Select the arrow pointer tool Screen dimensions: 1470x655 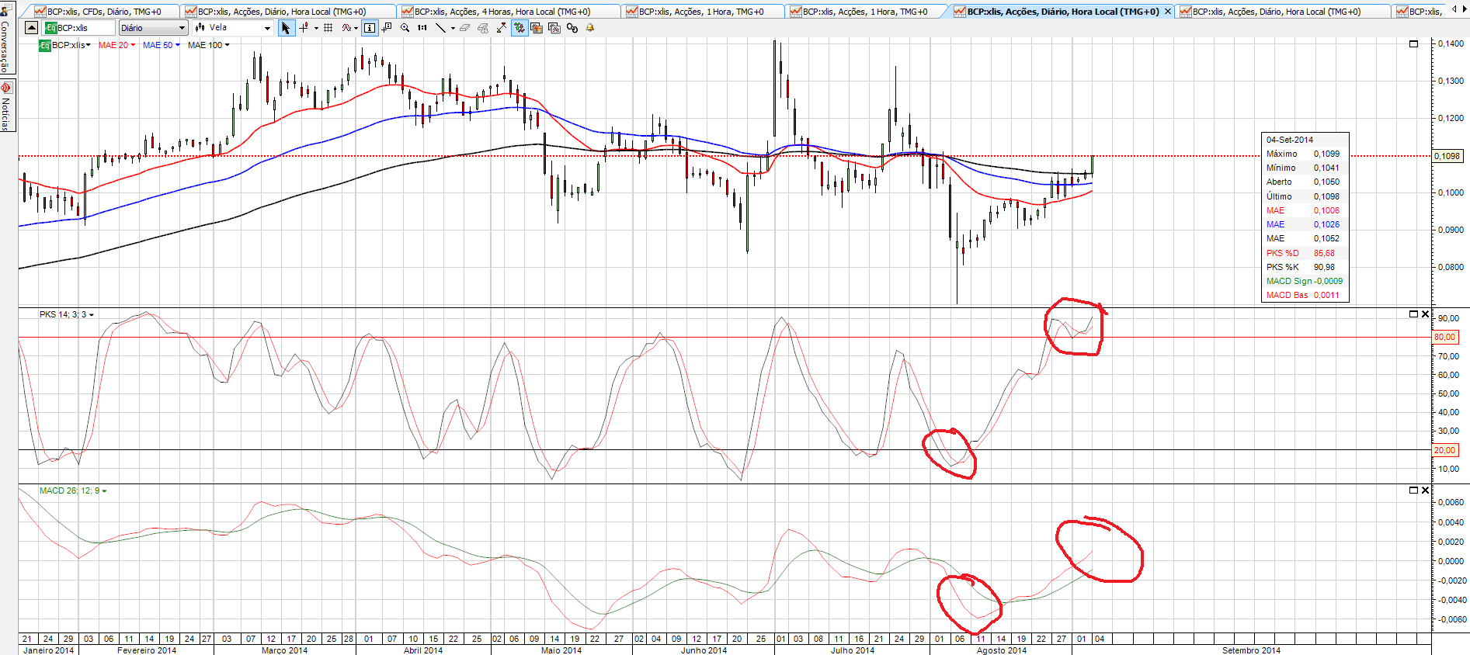[286, 28]
